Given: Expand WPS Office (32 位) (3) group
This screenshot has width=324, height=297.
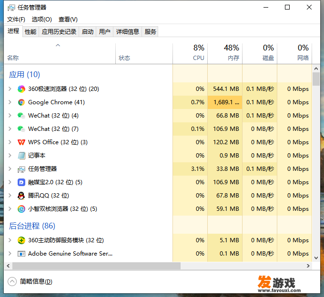Looking at the screenshot, I should point(10,142).
